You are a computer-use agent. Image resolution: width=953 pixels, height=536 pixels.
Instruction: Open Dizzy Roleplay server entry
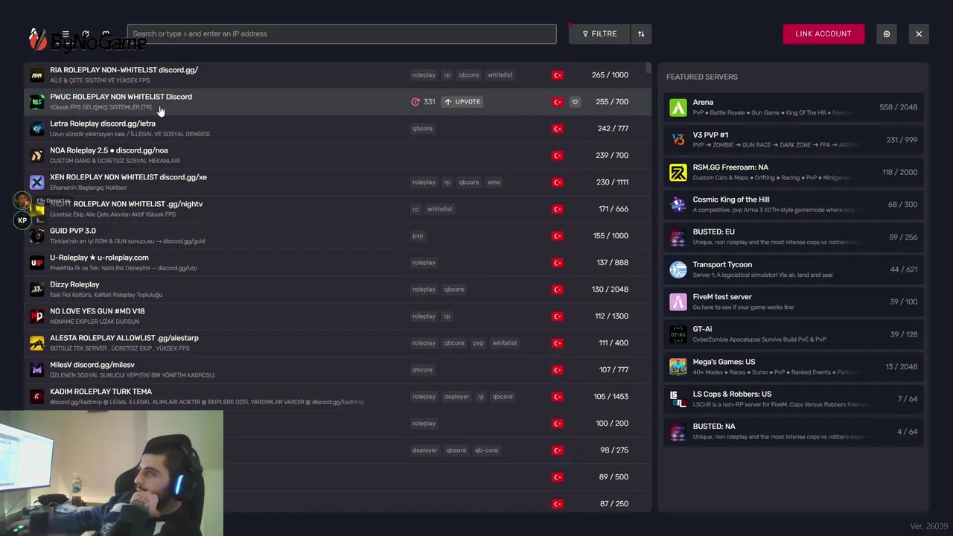(337, 290)
